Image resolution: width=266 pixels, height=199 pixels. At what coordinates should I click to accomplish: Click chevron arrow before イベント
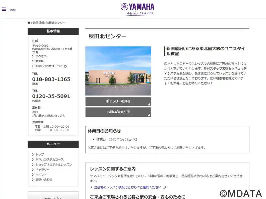coord(33,175)
